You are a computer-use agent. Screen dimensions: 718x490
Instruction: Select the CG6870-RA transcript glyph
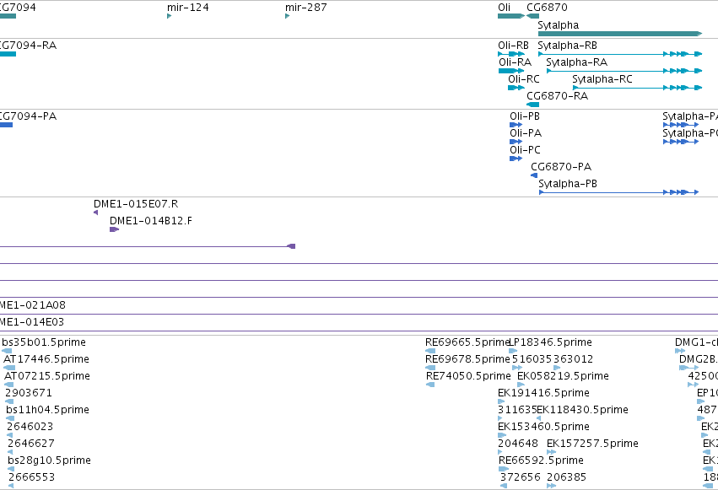click(532, 105)
